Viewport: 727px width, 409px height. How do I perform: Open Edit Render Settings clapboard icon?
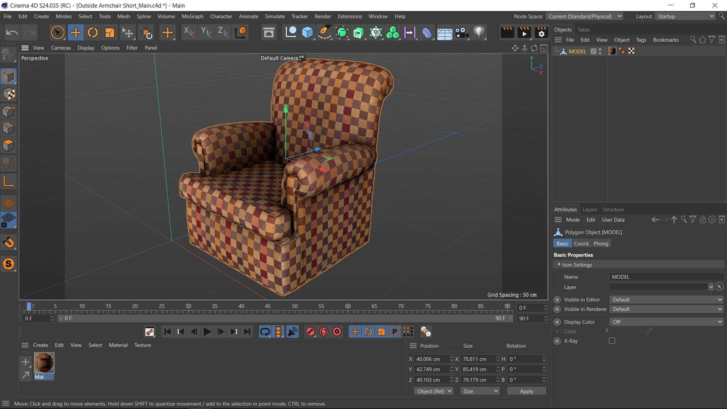[541, 33]
